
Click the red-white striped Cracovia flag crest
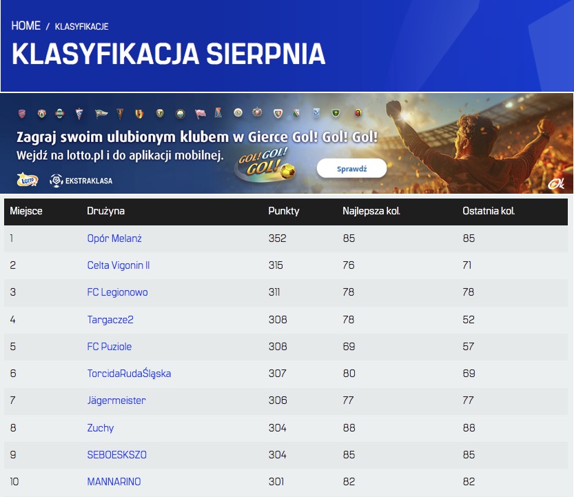(201, 114)
